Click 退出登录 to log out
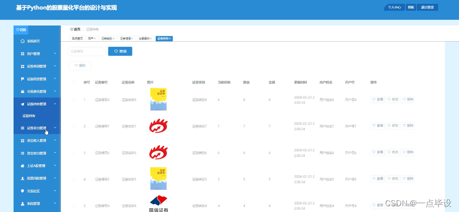Viewport: 459px width, 212px height. click(427, 8)
